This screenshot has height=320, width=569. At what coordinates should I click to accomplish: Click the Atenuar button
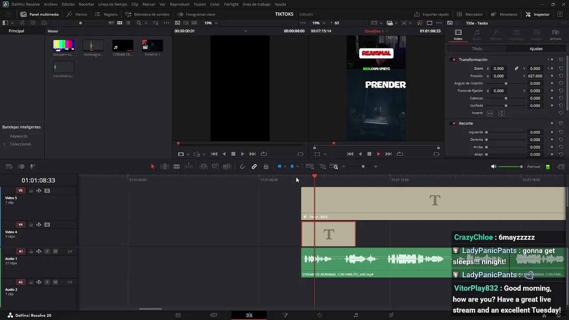[533, 167]
